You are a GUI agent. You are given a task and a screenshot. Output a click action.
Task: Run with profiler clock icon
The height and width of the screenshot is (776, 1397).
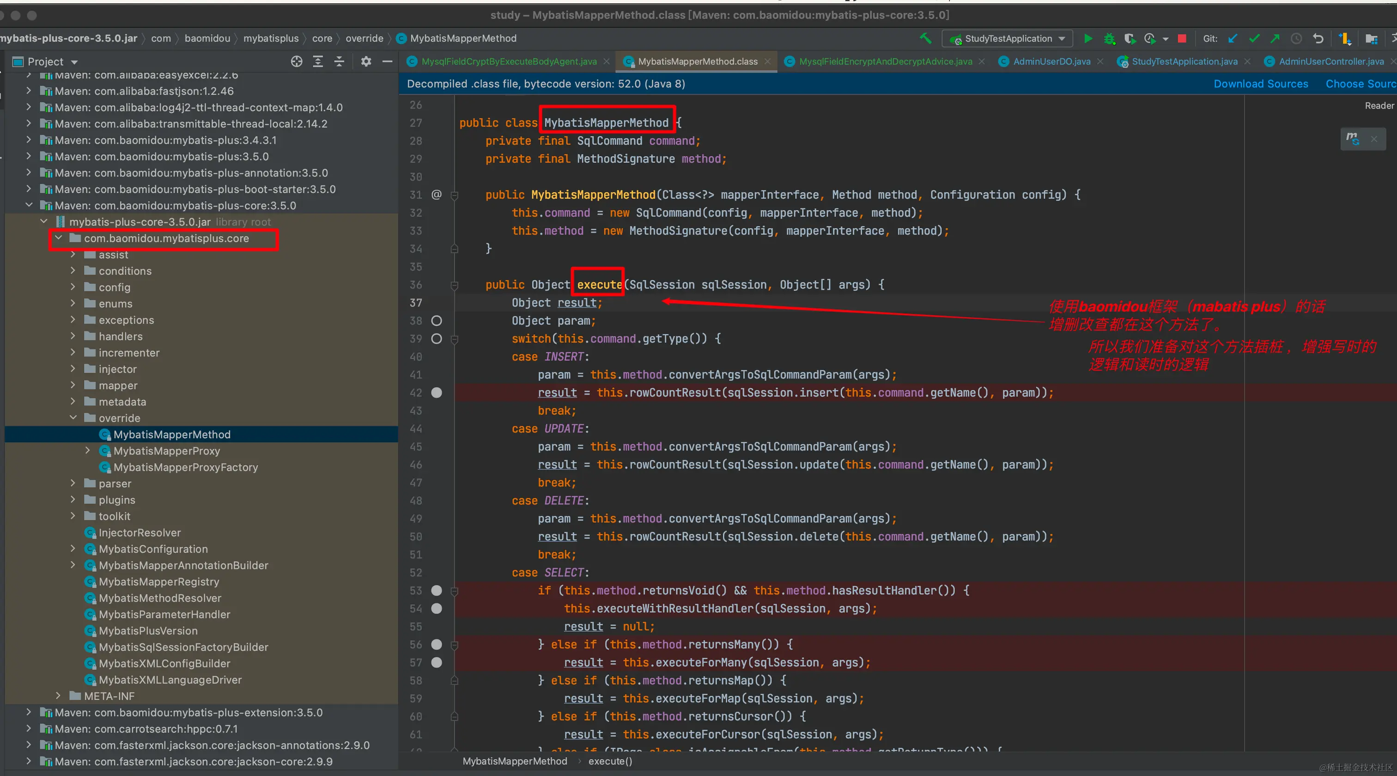point(1150,38)
